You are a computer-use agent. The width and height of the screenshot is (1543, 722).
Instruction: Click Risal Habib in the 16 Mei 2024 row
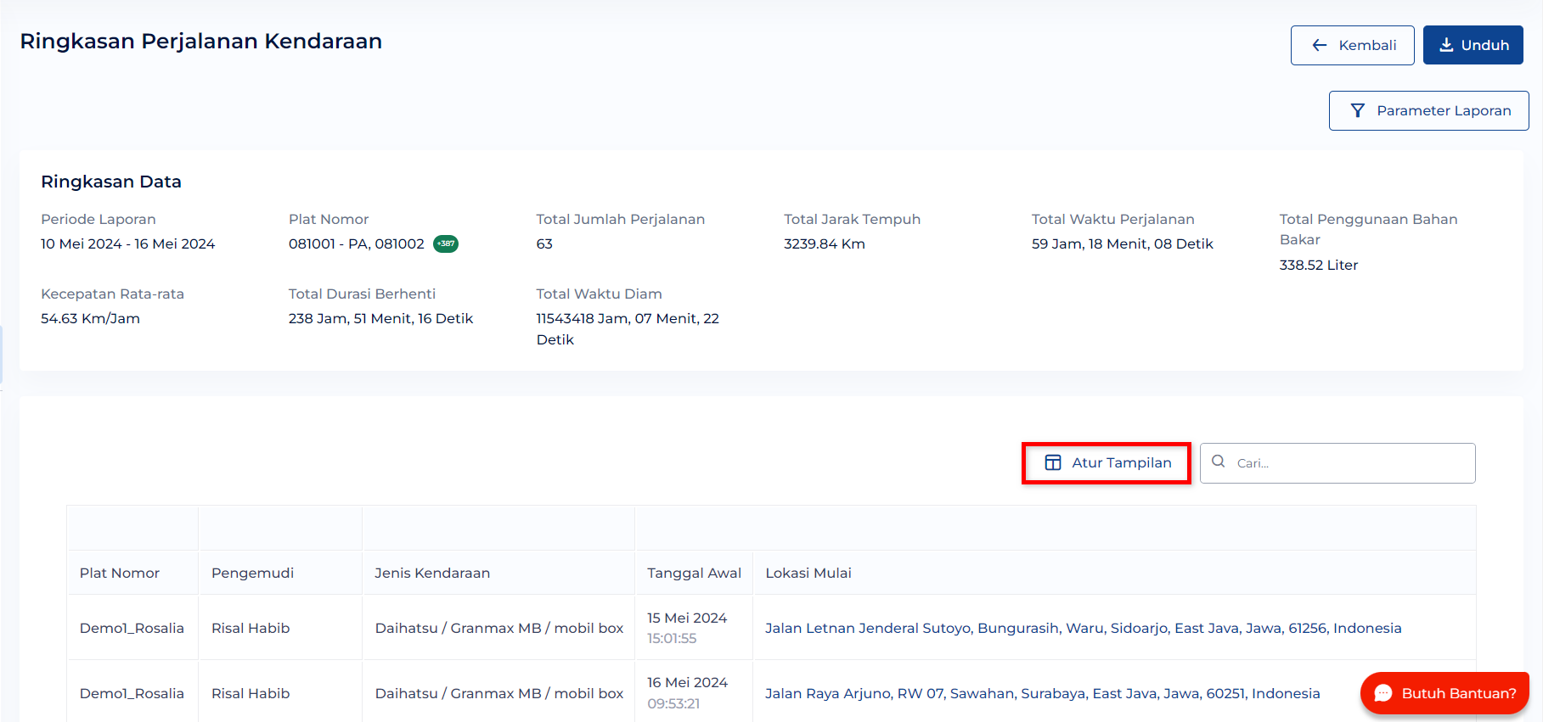[x=251, y=693]
